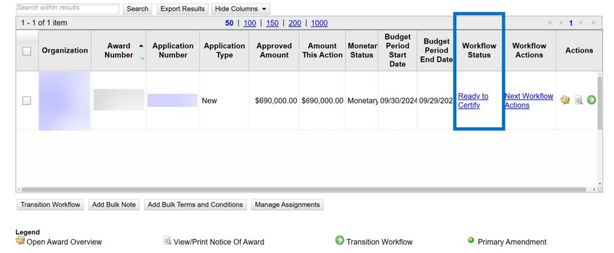
Task: Click Add Bulk Terms and Conditions
Action: (x=195, y=204)
